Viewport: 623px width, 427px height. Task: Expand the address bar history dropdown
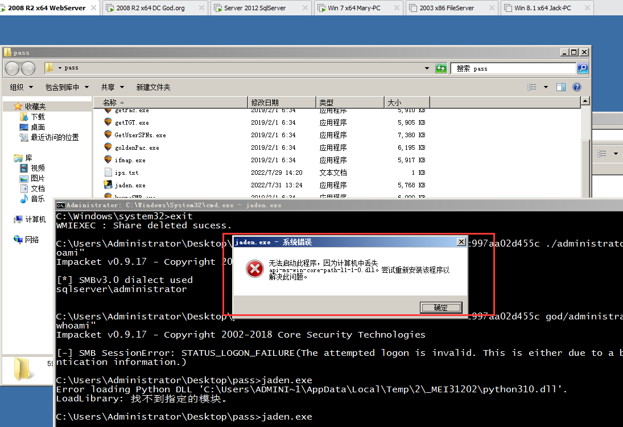tap(427, 68)
